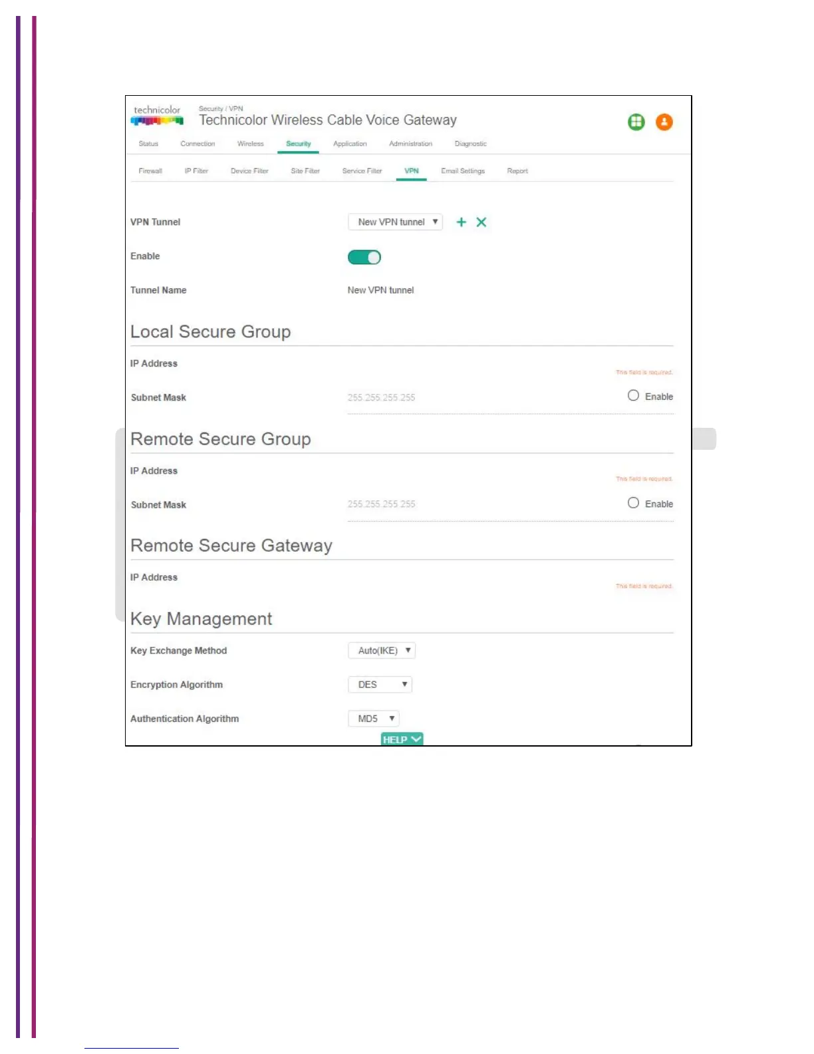Click Remote Secure Group IP Address field

coord(511,471)
